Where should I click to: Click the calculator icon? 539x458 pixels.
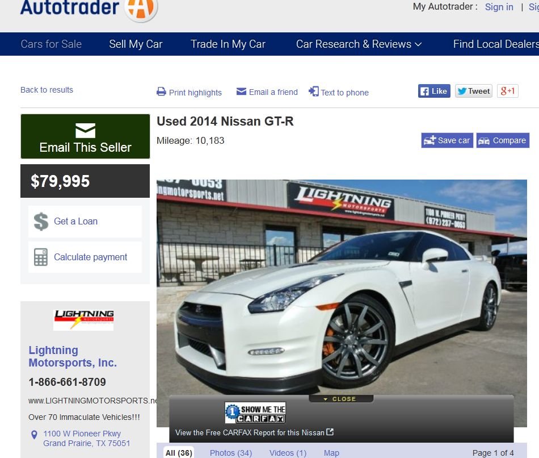(40, 257)
